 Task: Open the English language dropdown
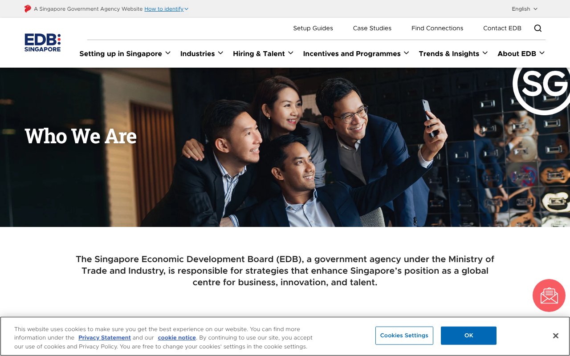click(x=525, y=9)
